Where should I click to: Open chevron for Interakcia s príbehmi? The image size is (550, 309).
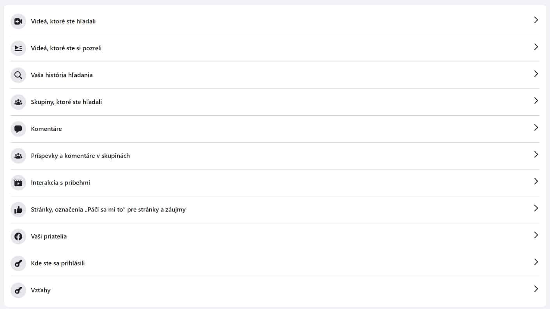tap(536, 181)
